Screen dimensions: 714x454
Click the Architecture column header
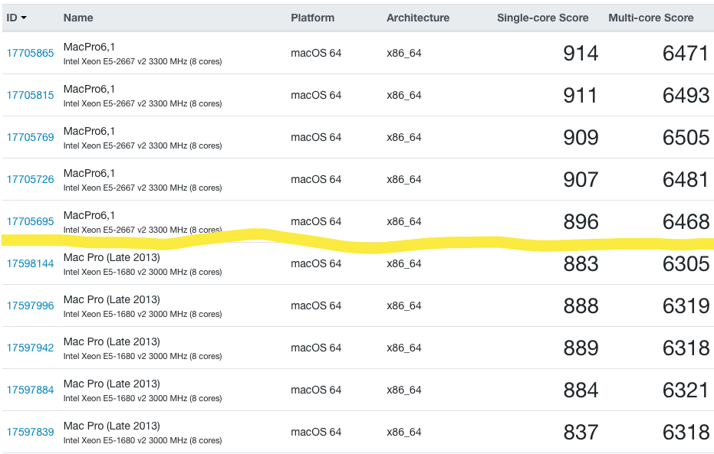coord(418,18)
